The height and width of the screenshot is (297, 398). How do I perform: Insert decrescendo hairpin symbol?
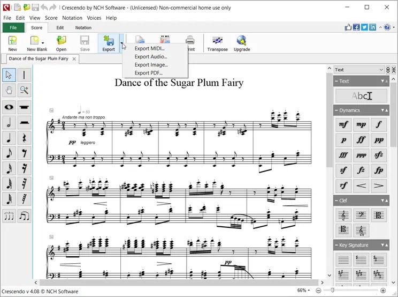(379, 185)
